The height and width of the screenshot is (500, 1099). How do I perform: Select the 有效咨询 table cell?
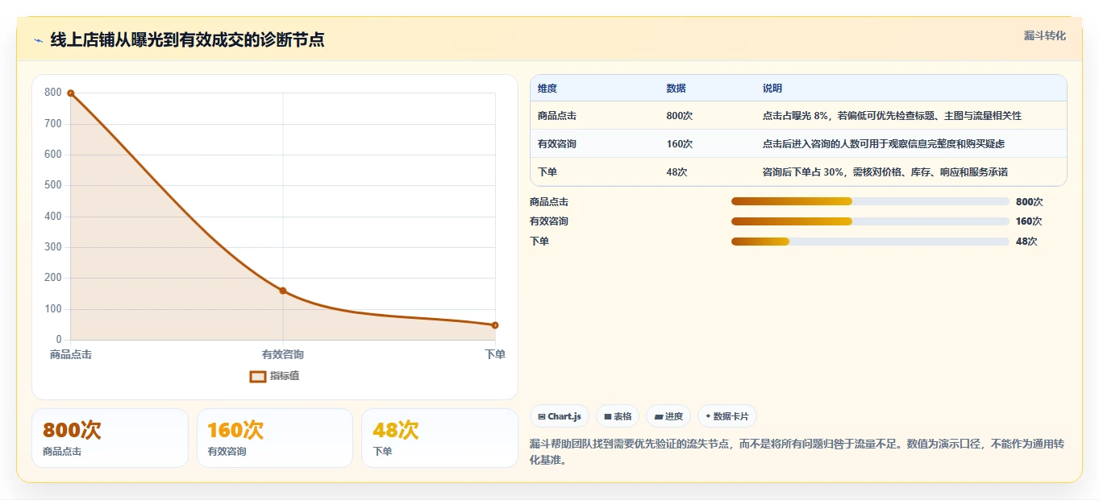pos(557,144)
